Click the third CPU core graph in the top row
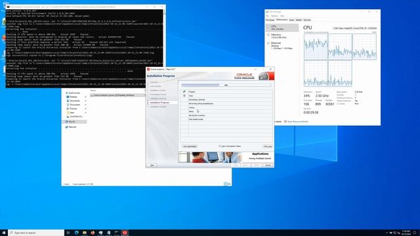 pyautogui.click(x=364, y=47)
